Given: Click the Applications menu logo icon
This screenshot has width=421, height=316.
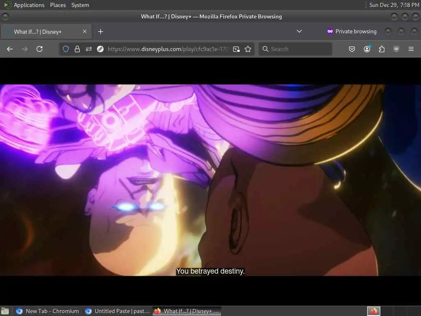Looking at the screenshot, I should pos(7,5).
